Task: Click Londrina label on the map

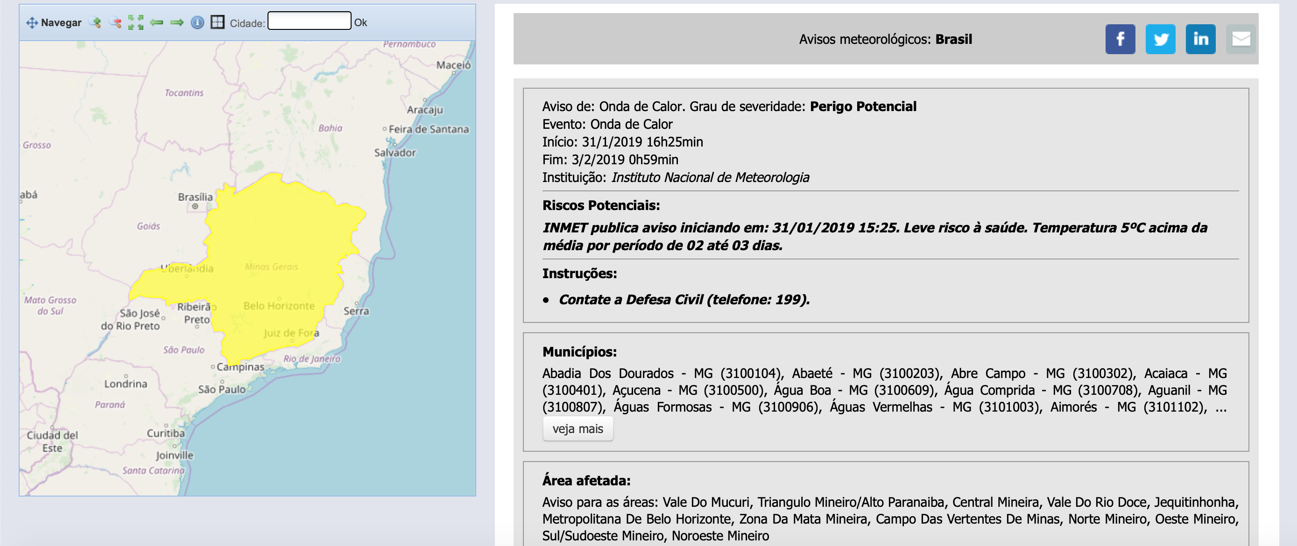Action: tap(126, 384)
